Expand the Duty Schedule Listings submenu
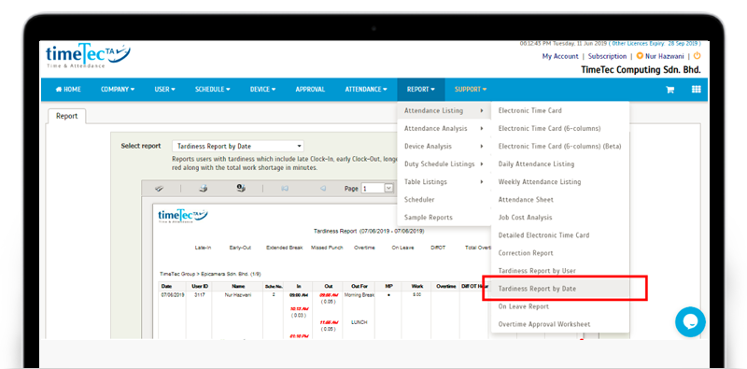Image resolution: width=747 pixels, height=369 pixels. tap(444, 164)
